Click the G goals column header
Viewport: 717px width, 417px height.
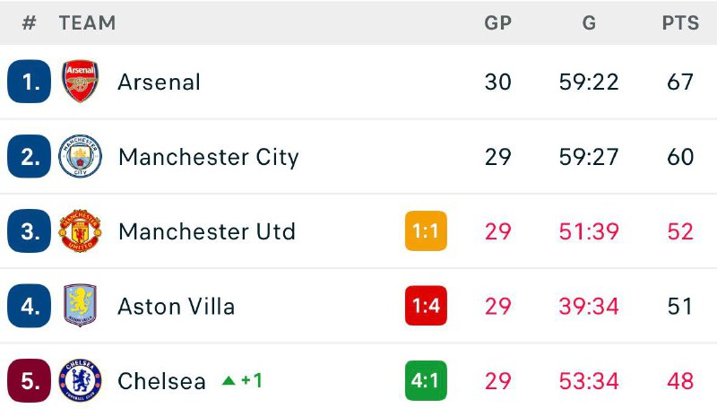tap(589, 23)
